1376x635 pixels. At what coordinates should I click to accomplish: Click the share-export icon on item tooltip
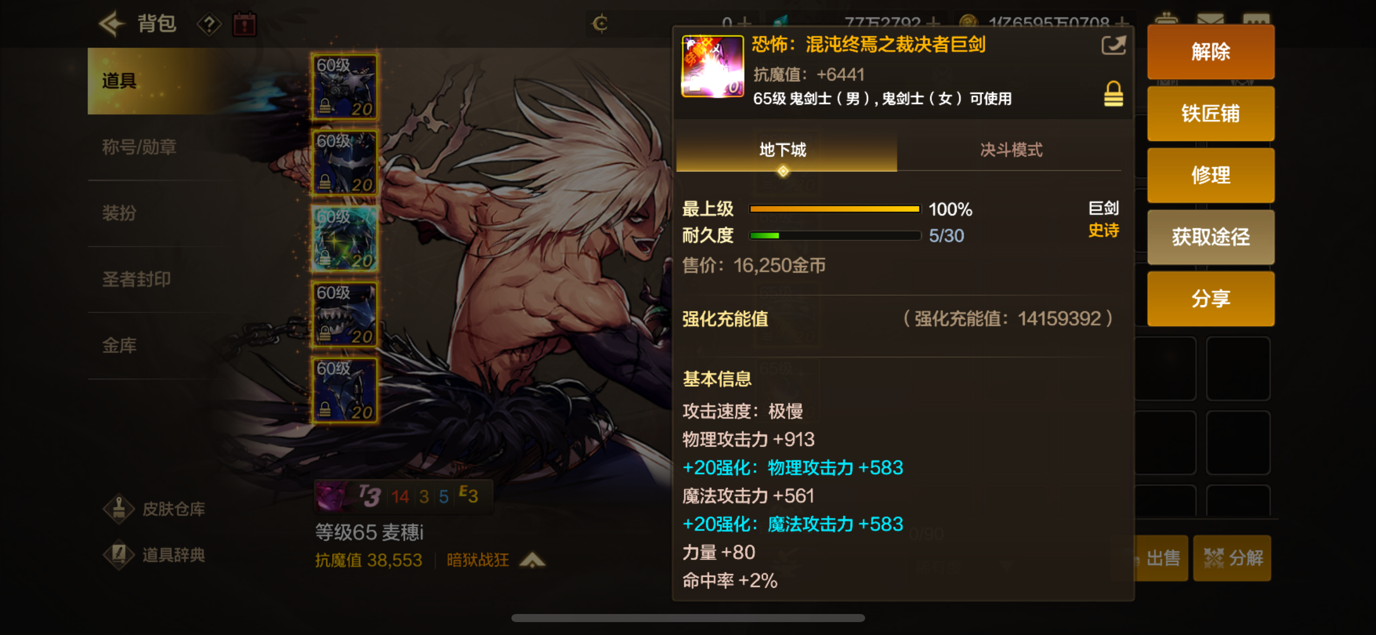coord(1113,45)
